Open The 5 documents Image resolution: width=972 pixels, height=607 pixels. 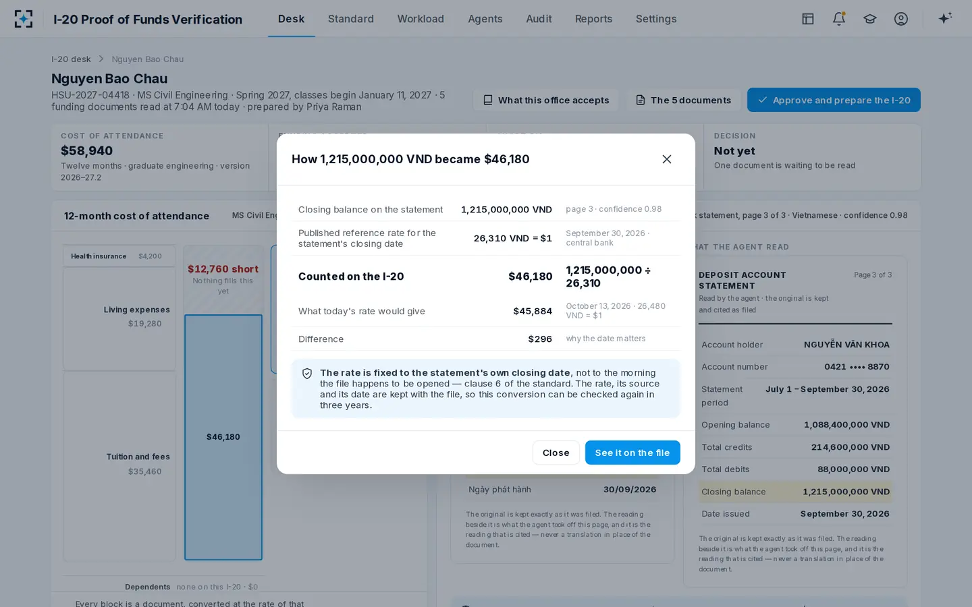point(683,100)
